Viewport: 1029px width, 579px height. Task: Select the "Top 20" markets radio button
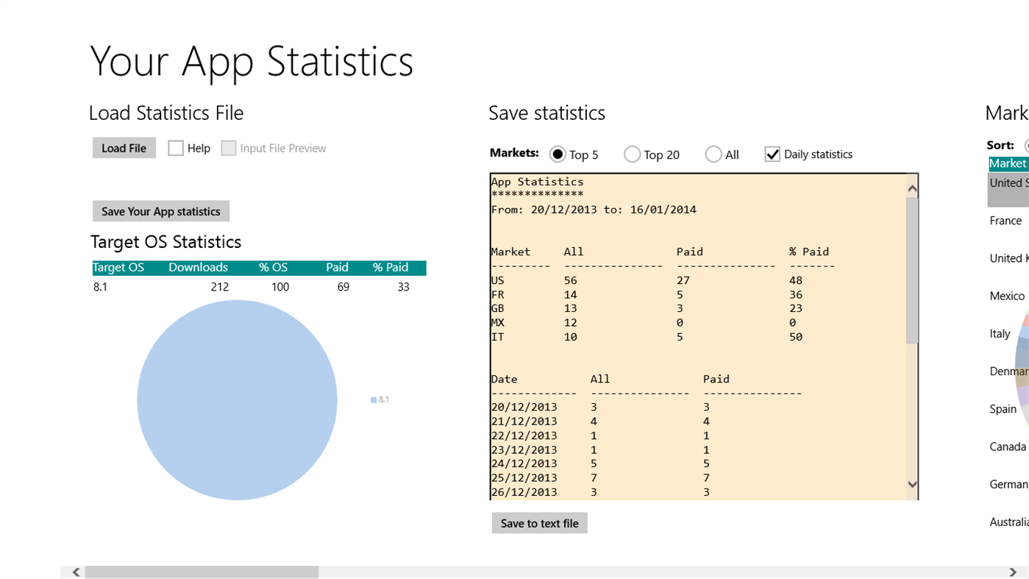click(632, 154)
